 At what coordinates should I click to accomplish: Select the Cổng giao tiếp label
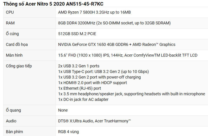pyautogui.click(x=19, y=66)
